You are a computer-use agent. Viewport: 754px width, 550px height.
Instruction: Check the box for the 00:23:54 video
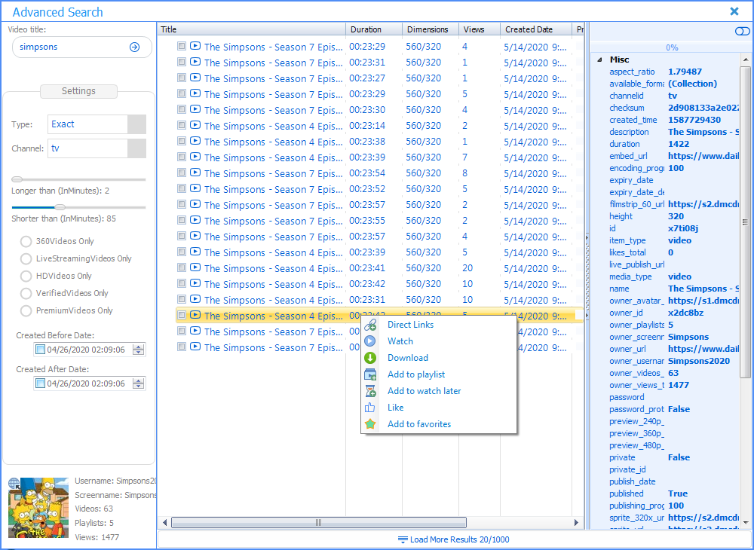pyautogui.click(x=181, y=173)
